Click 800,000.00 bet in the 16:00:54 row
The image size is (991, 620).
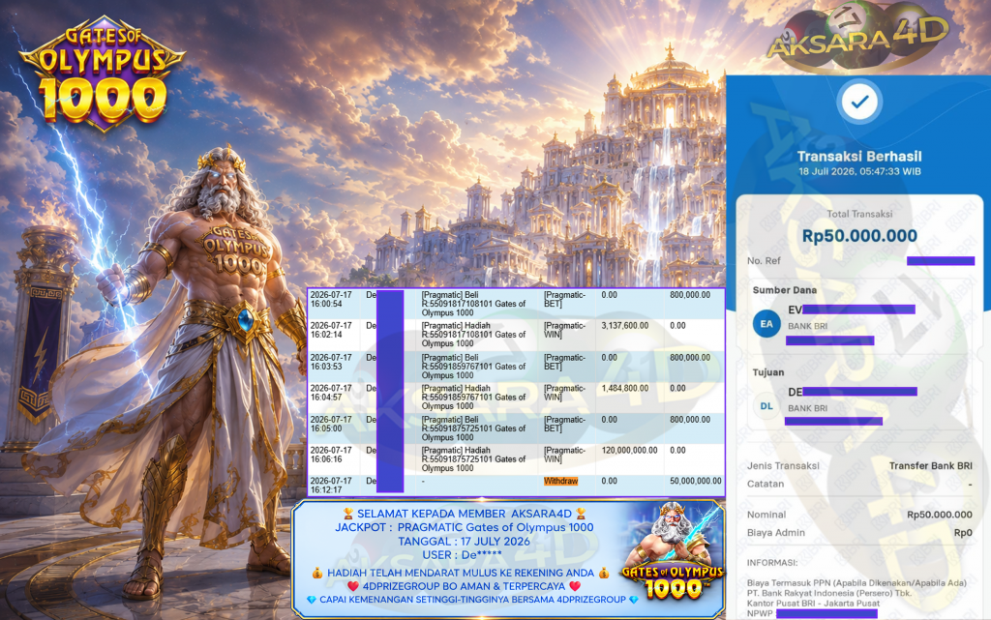tap(690, 295)
